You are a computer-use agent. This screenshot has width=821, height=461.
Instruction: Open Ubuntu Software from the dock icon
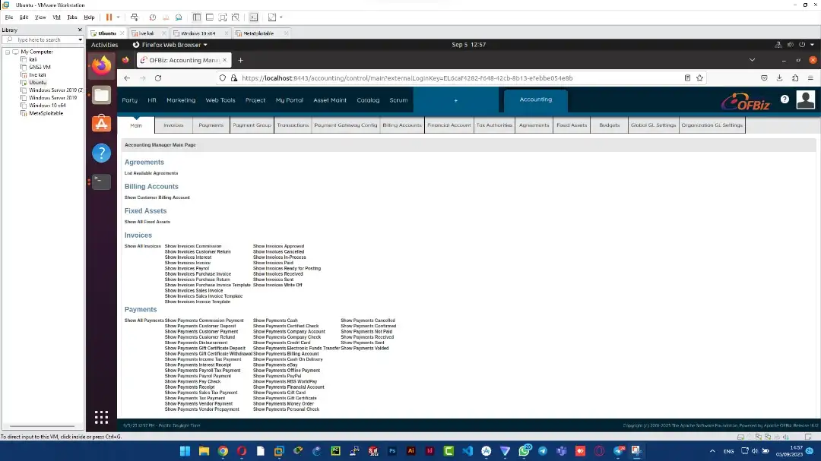point(101,123)
